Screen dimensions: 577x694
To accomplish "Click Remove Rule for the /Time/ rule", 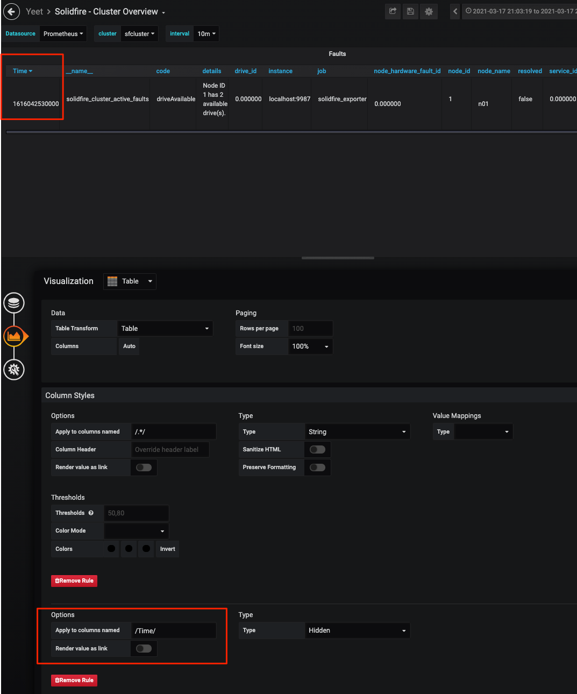I will (74, 680).
